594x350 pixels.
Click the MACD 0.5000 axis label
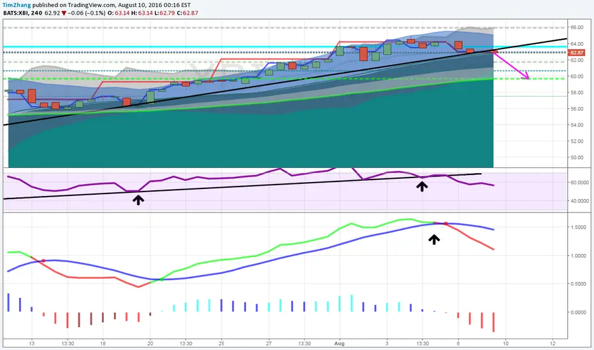pos(579,284)
